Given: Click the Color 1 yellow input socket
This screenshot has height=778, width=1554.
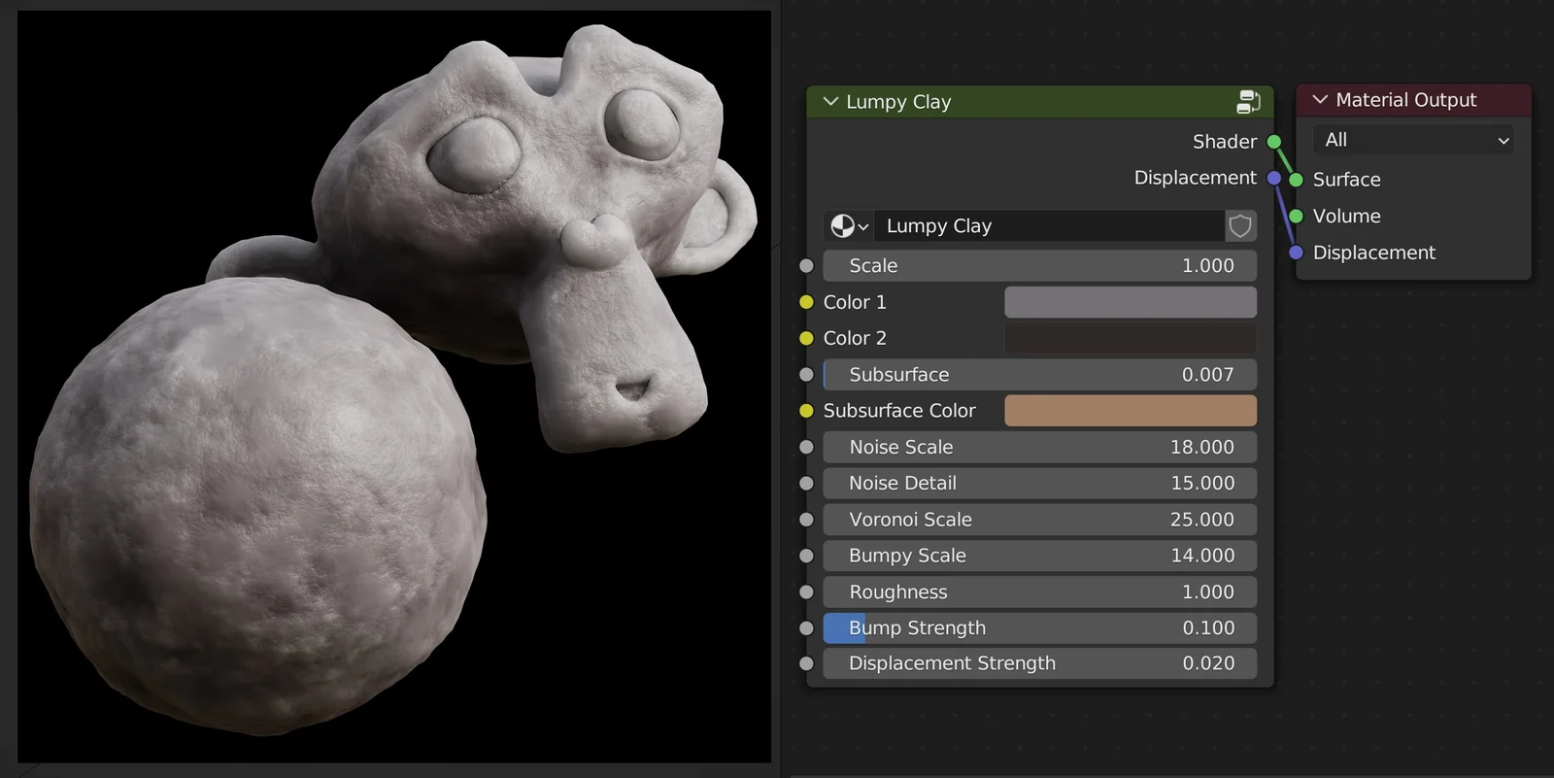Looking at the screenshot, I should [806, 302].
